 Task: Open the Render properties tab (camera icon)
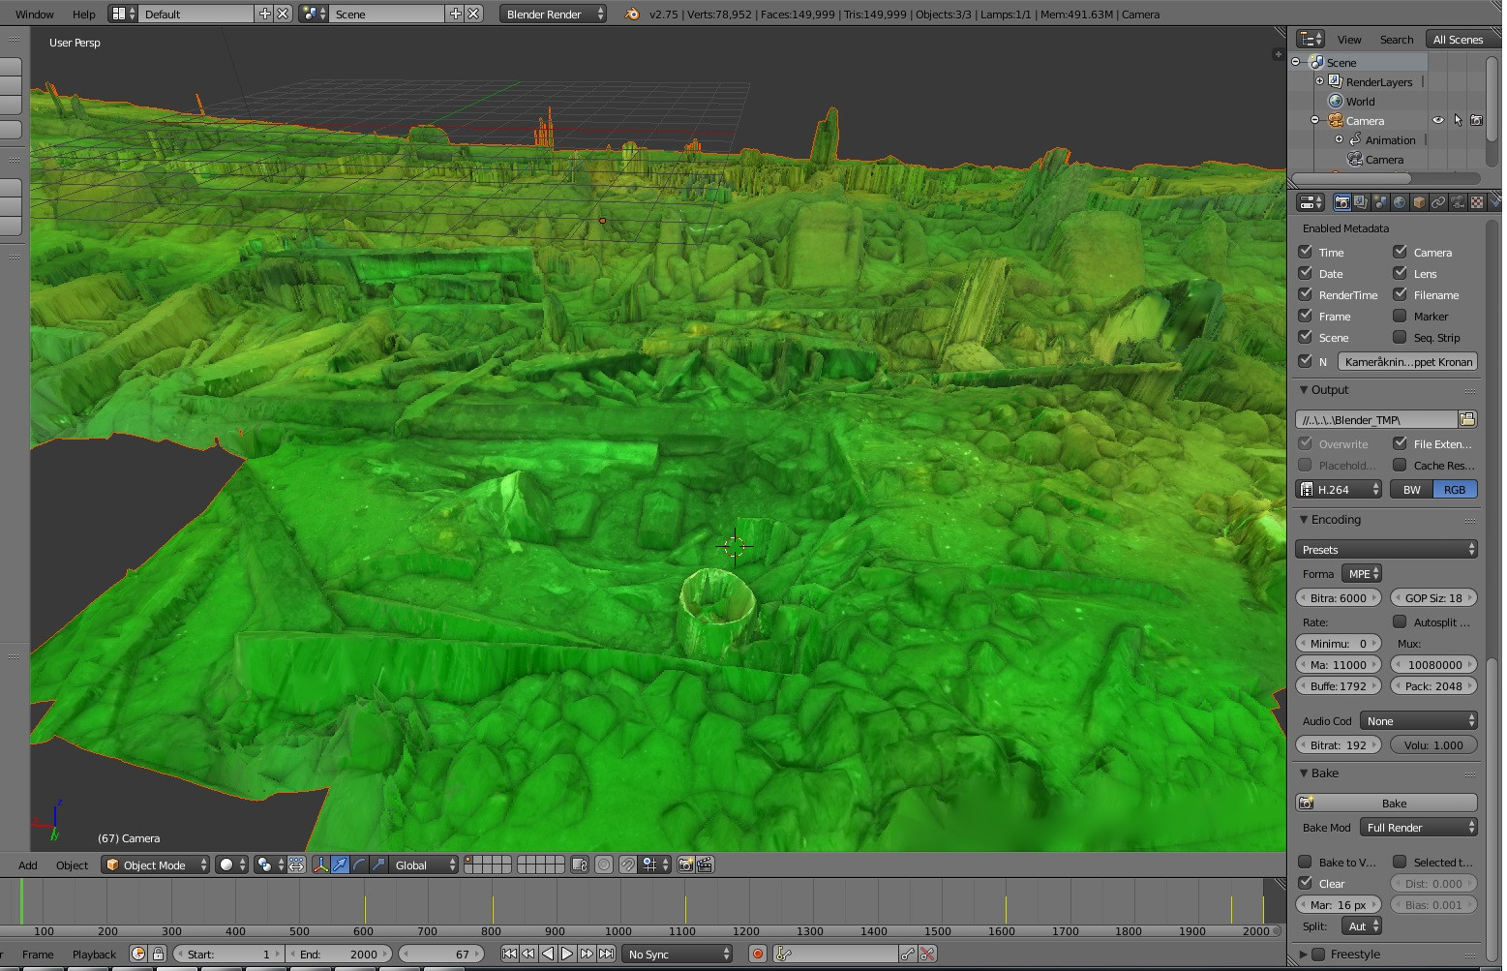[x=1341, y=202]
